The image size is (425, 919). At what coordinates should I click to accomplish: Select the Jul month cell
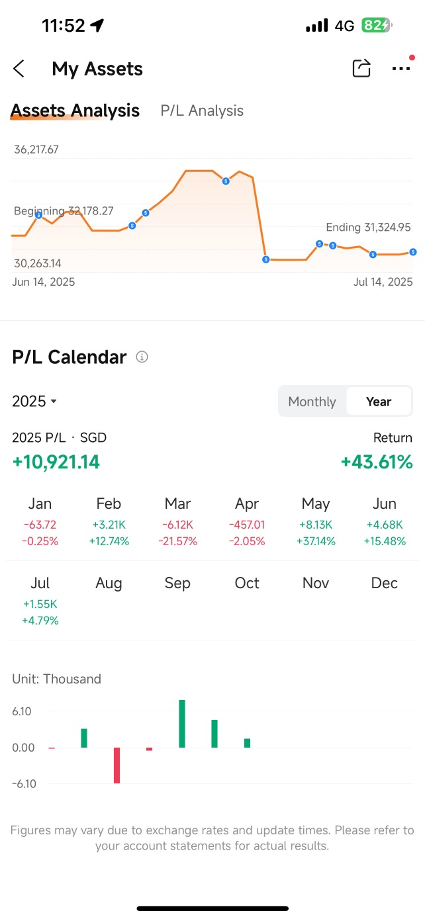(40, 601)
